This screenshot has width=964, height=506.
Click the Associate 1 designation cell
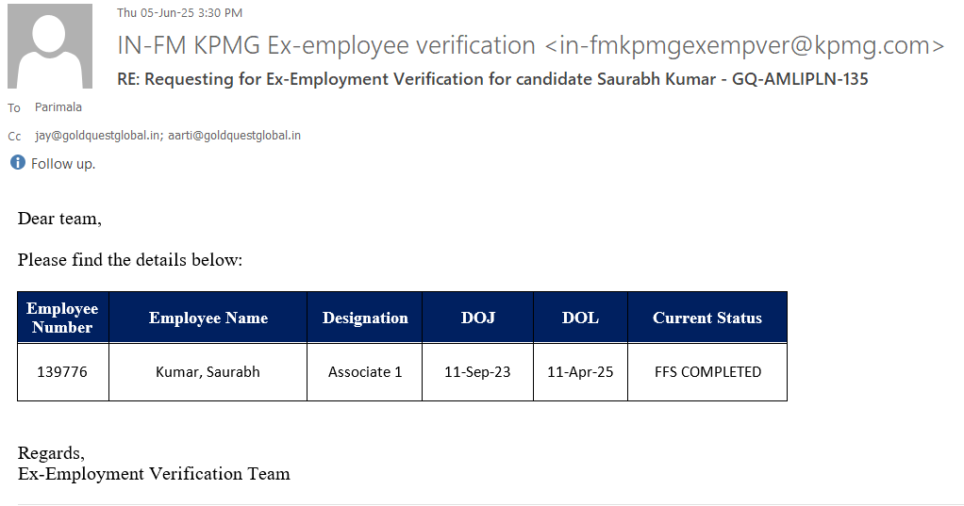365,372
